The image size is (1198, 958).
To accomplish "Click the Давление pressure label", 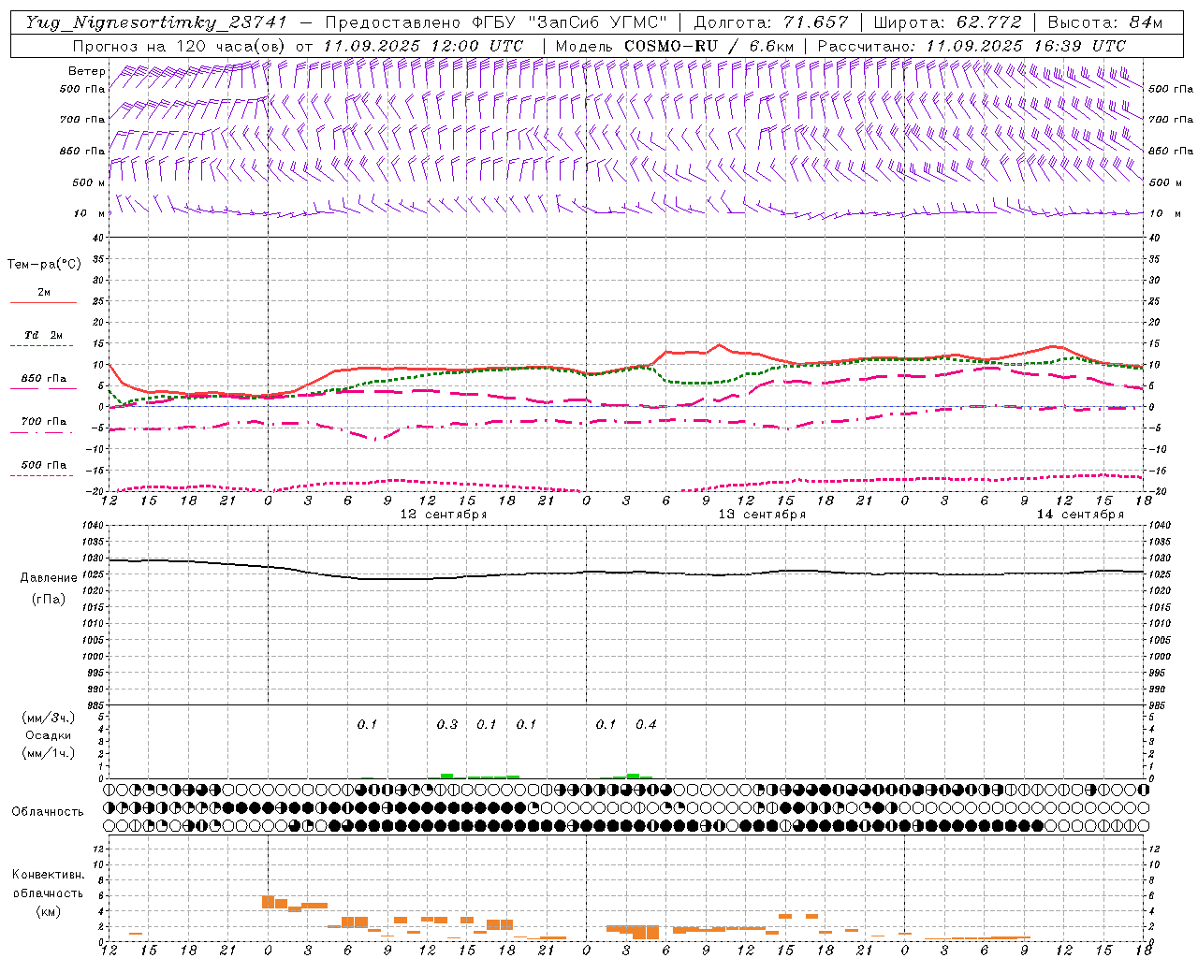I will (48, 578).
